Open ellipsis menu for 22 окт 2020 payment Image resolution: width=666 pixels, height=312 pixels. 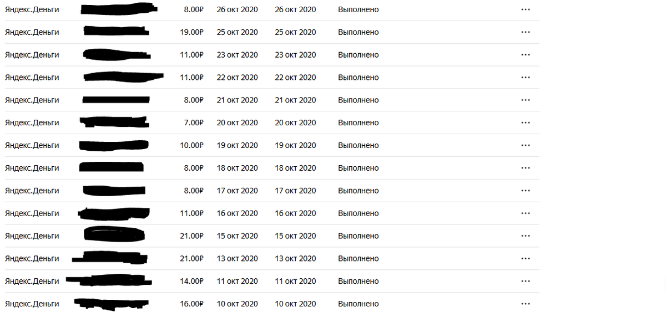(526, 78)
